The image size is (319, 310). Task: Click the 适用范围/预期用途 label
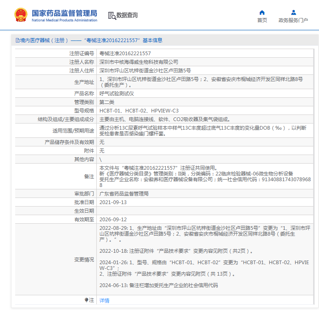pos(73,131)
